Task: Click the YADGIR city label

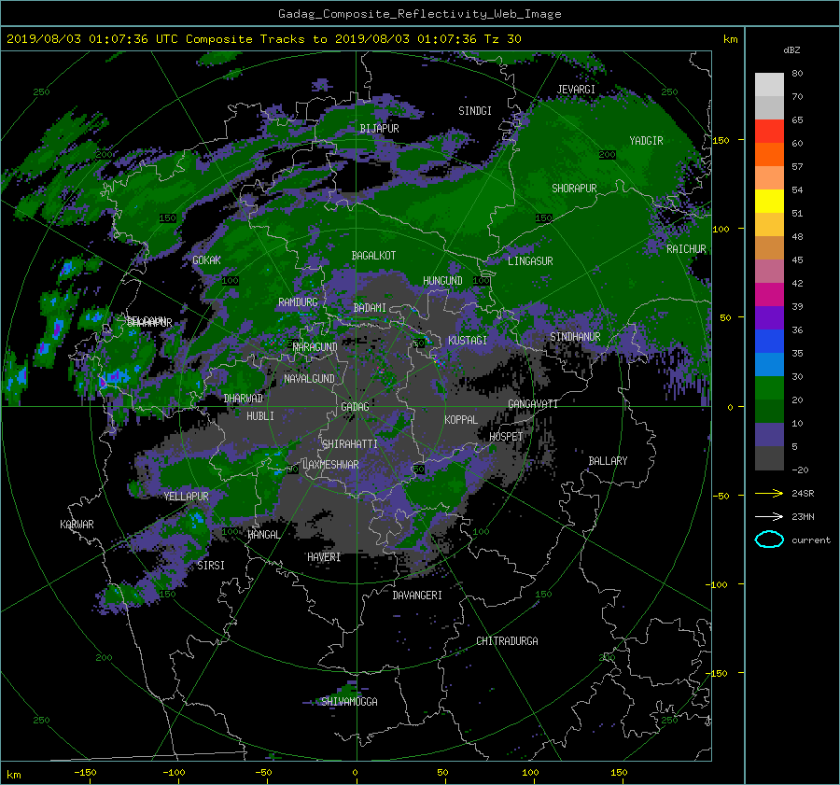Action: 646,141
